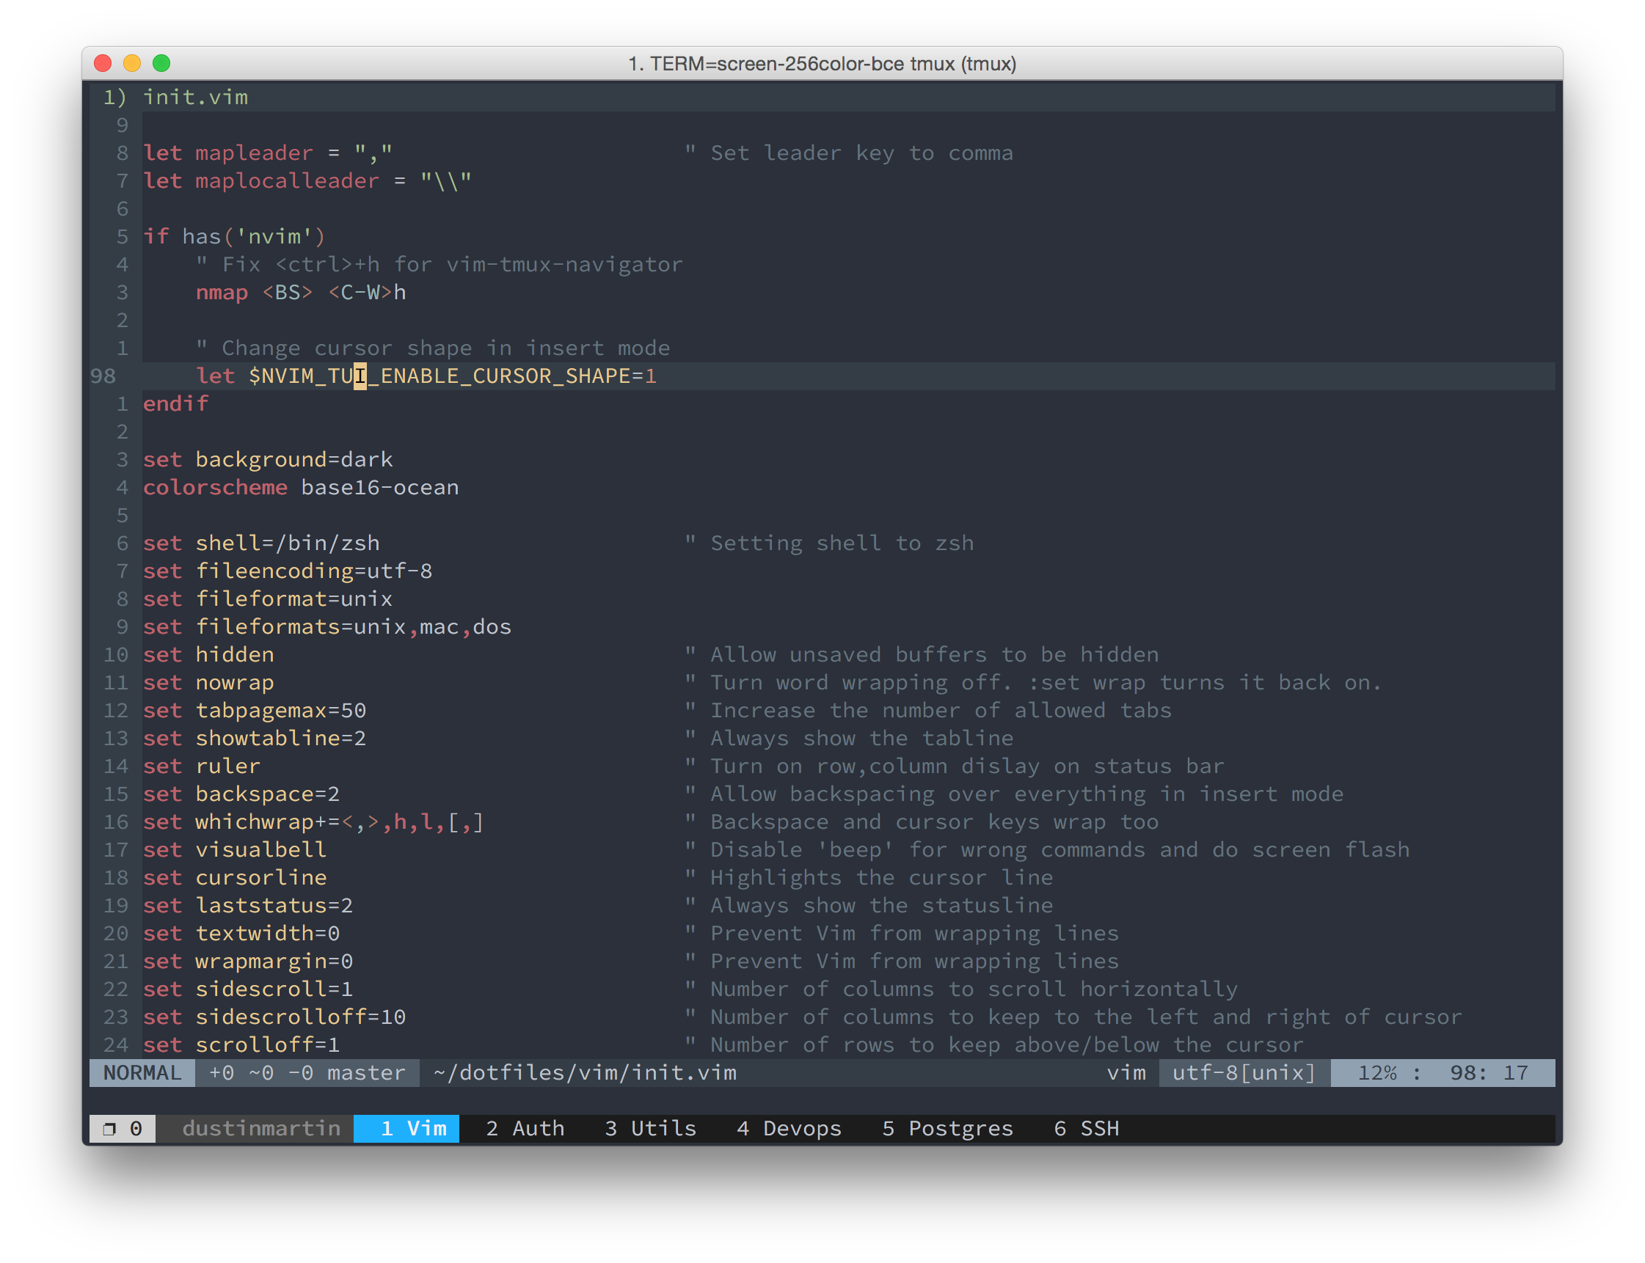Image resolution: width=1645 pixels, height=1263 pixels.
Task: Click the 'Setting shell to zsh' comment
Action: pyautogui.click(x=829, y=543)
